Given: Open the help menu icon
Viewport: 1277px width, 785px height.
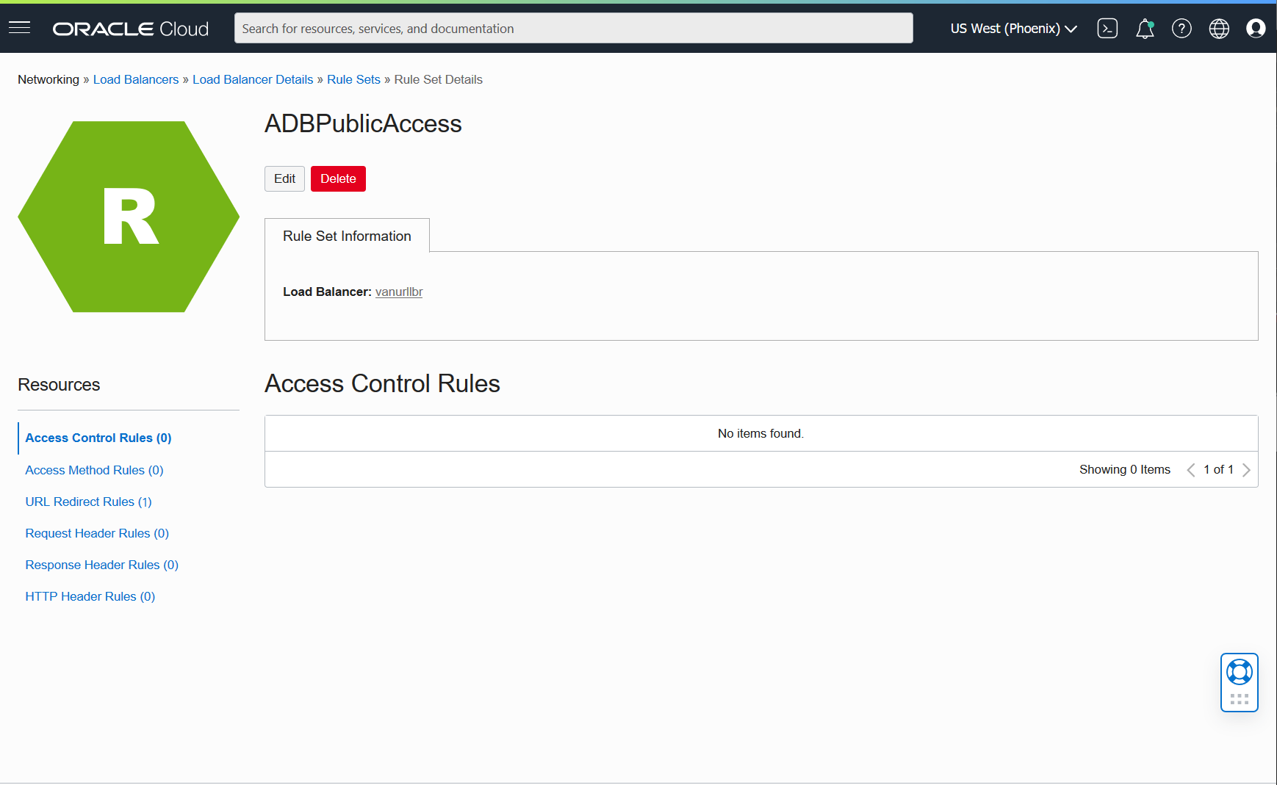Looking at the screenshot, I should 1181,29.
